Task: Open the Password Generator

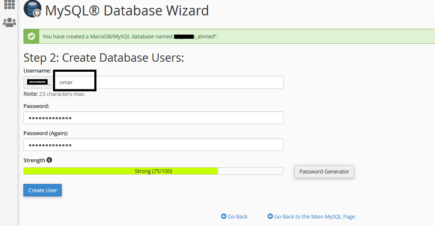Action: [x=324, y=172]
